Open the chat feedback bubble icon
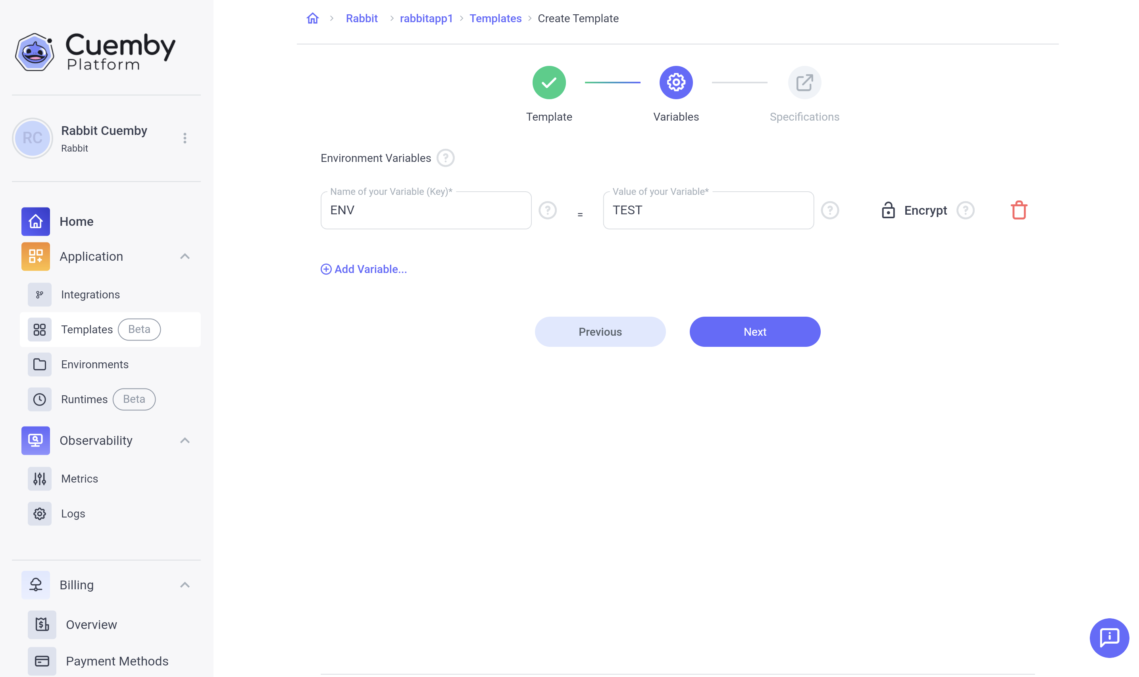 [x=1108, y=637]
